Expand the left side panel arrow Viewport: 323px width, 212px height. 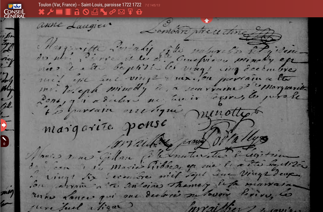pos(4,125)
